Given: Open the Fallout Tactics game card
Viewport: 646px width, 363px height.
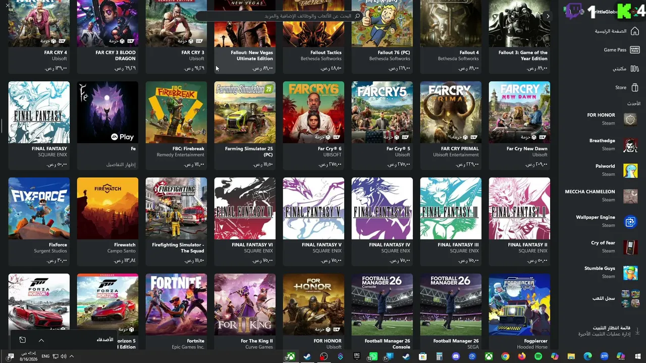Looking at the screenshot, I should click(313, 36).
